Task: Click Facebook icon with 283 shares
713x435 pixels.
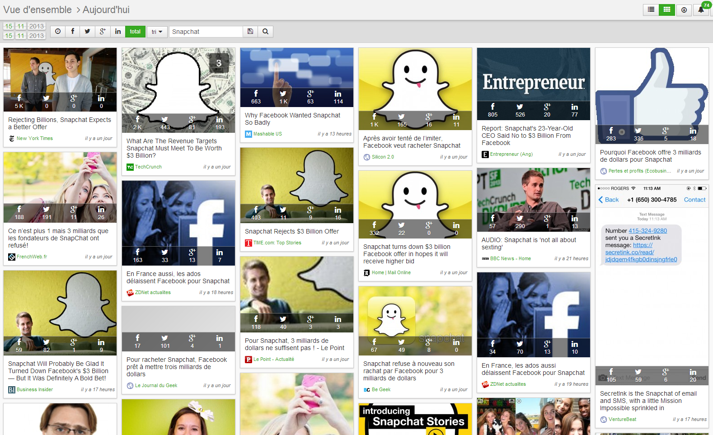Action: click(611, 131)
